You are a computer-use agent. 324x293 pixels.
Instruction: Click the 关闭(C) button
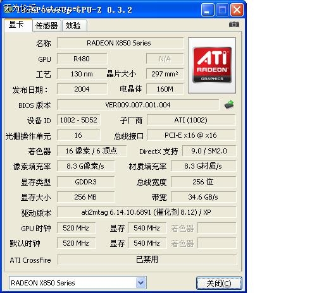[x=219, y=283]
